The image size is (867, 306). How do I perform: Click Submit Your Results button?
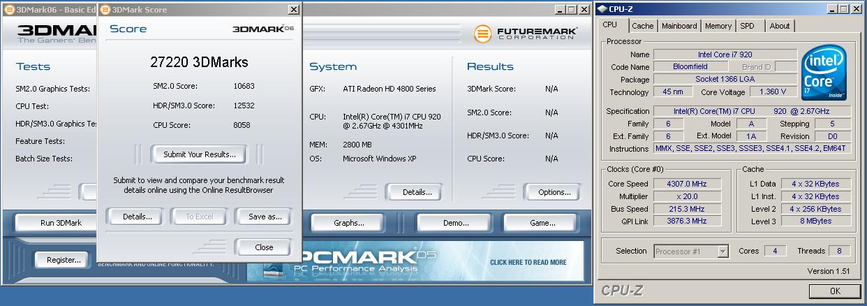pos(199,154)
